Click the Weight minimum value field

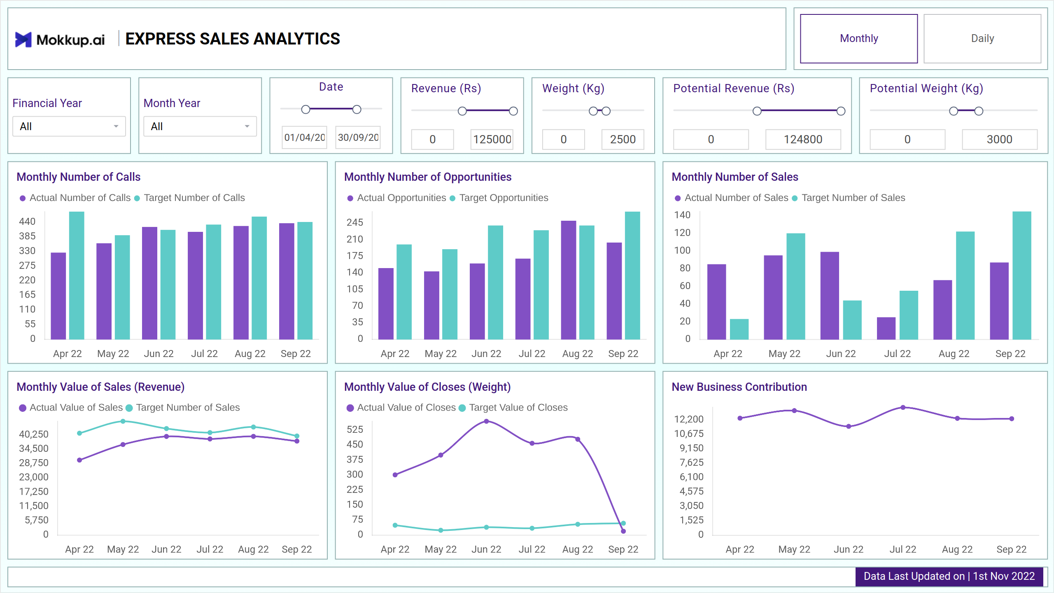tap(564, 140)
